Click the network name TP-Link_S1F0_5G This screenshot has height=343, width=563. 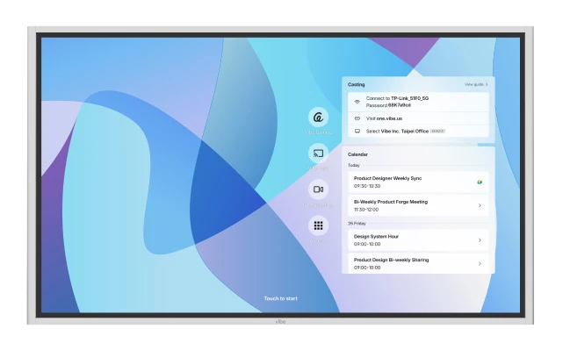(x=409, y=98)
